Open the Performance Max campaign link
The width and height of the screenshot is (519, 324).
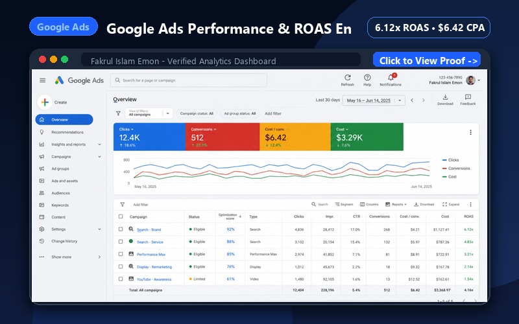point(151,254)
